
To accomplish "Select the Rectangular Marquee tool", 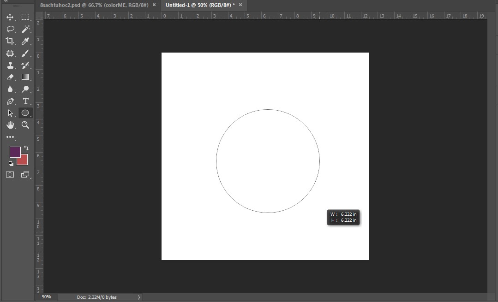I will [x=25, y=17].
